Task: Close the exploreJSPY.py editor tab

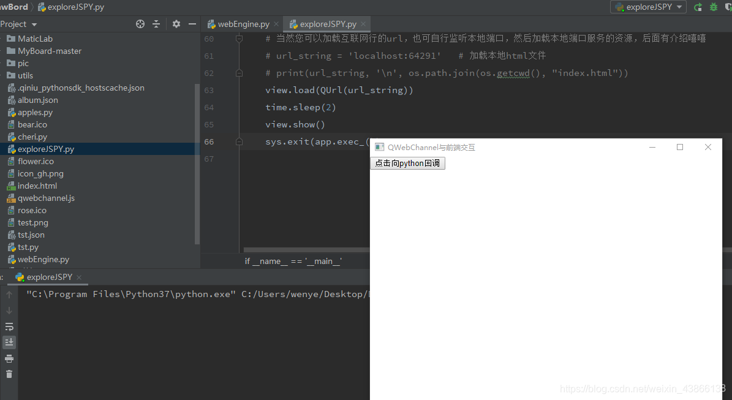Action: click(x=363, y=24)
